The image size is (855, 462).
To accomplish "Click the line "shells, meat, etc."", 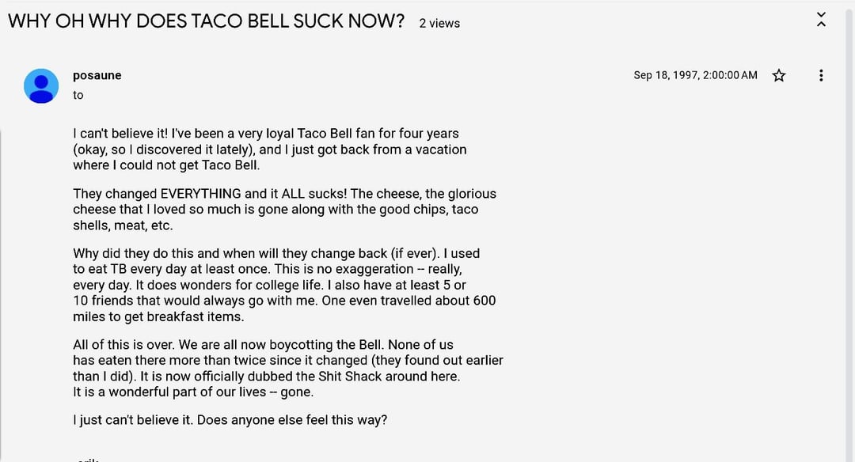I will pos(123,225).
